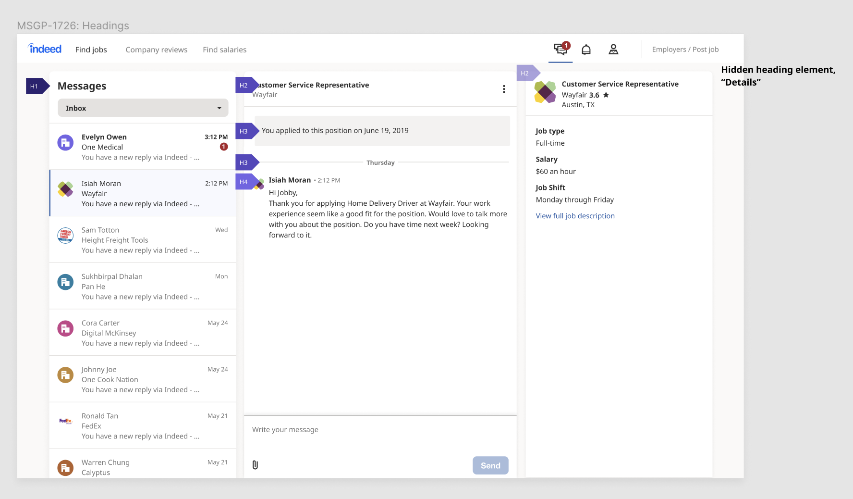Click Customer Service Representative title in chat header

[x=311, y=85]
